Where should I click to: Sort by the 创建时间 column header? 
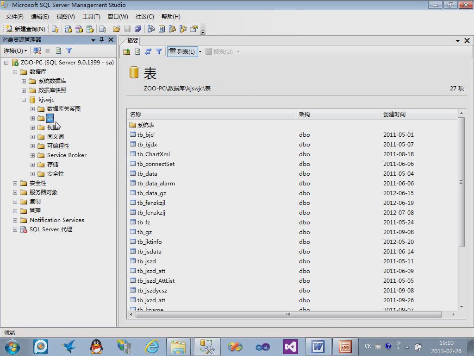419,114
